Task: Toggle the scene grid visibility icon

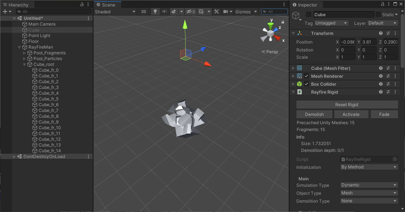Action: 201,12
